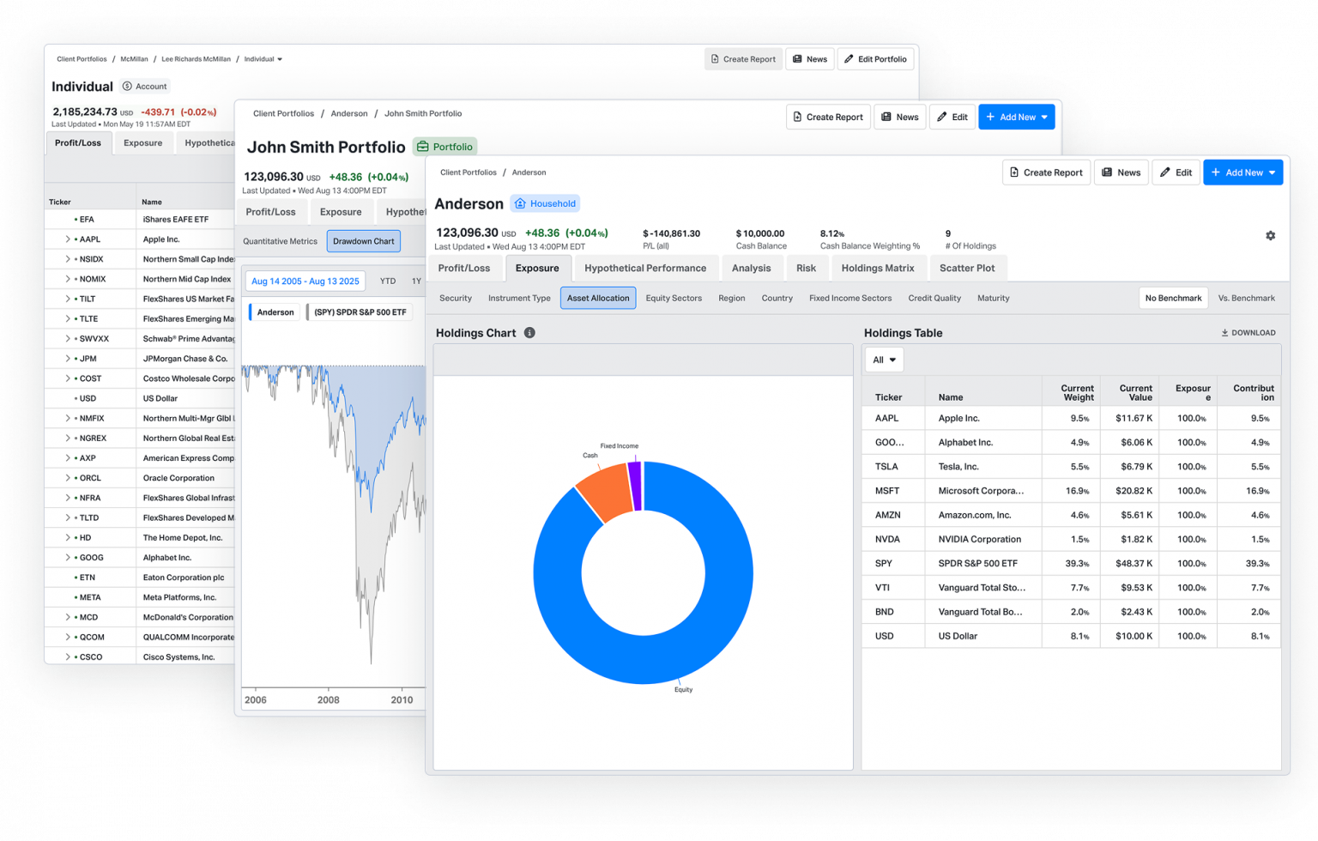The image size is (1318, 841).
Task: Click the date range field Aug 14 2005 - Aug 13 2025
Action: click(x=305, y=281)
